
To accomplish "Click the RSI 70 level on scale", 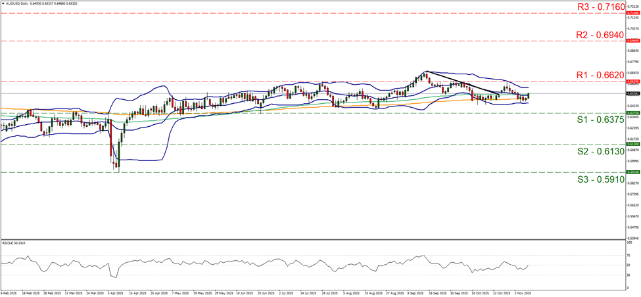I will coord(629,256).
